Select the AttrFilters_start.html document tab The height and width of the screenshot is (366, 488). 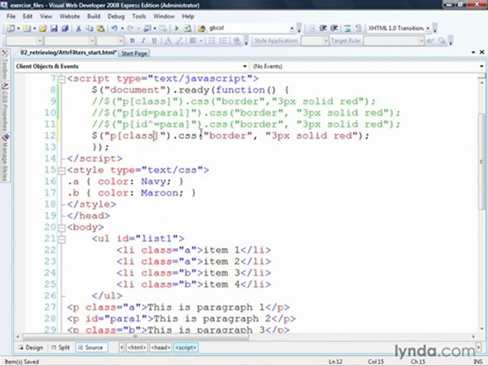[x=68, y=52]
